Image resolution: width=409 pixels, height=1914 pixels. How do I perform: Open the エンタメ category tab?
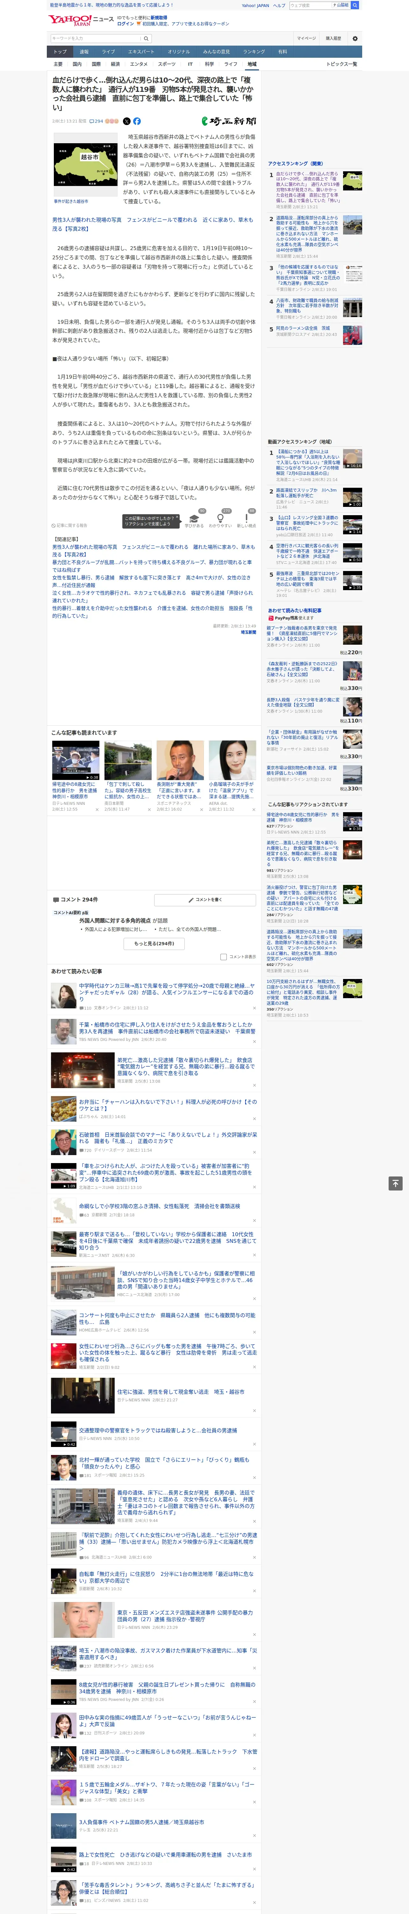[x=139, y=64]
